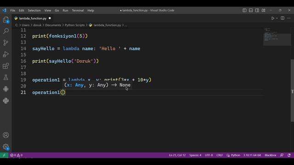The height and width of the screenshot is (165, 294).
Task: Open the editor More Actions menu
Action: 289,18
